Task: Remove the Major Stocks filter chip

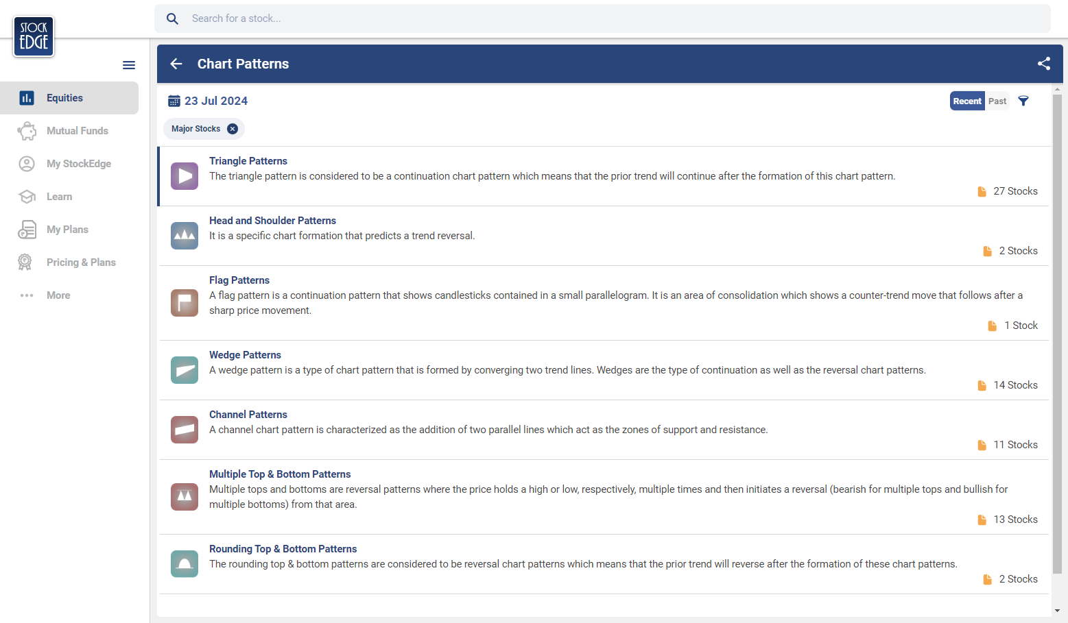Action: 233,129
